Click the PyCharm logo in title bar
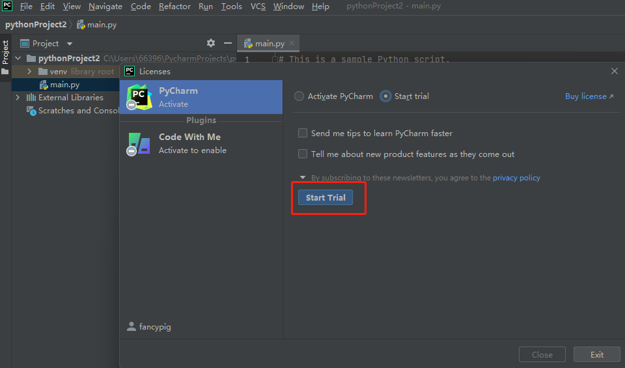Image resolution: width=625 pixels, height=368 pixels. pyautogui.click(x=7, y=6)
